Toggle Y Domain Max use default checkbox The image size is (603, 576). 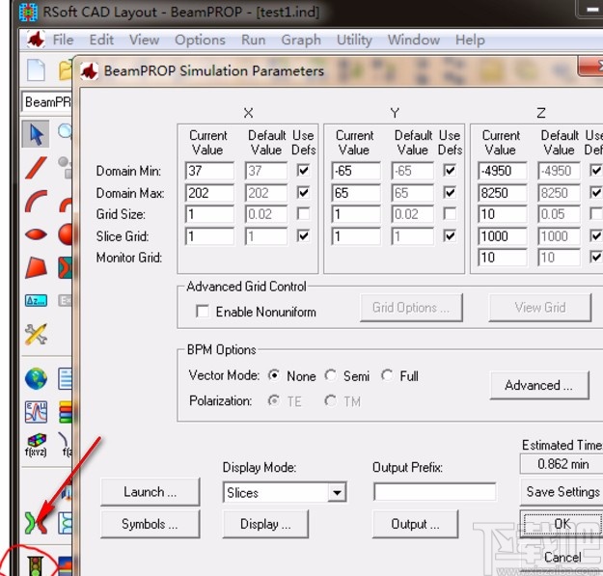[x=450, y=192]
